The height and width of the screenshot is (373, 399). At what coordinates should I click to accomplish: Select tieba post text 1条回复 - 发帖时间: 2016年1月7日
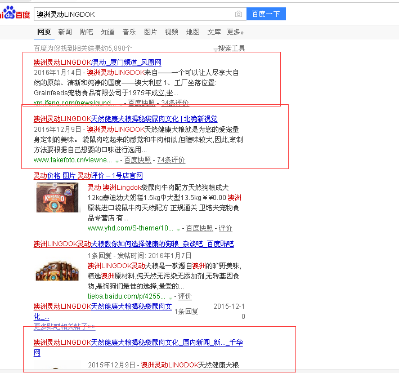(140, 256)
